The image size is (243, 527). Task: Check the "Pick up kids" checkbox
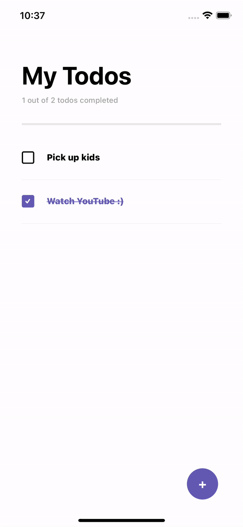(28, 158)
